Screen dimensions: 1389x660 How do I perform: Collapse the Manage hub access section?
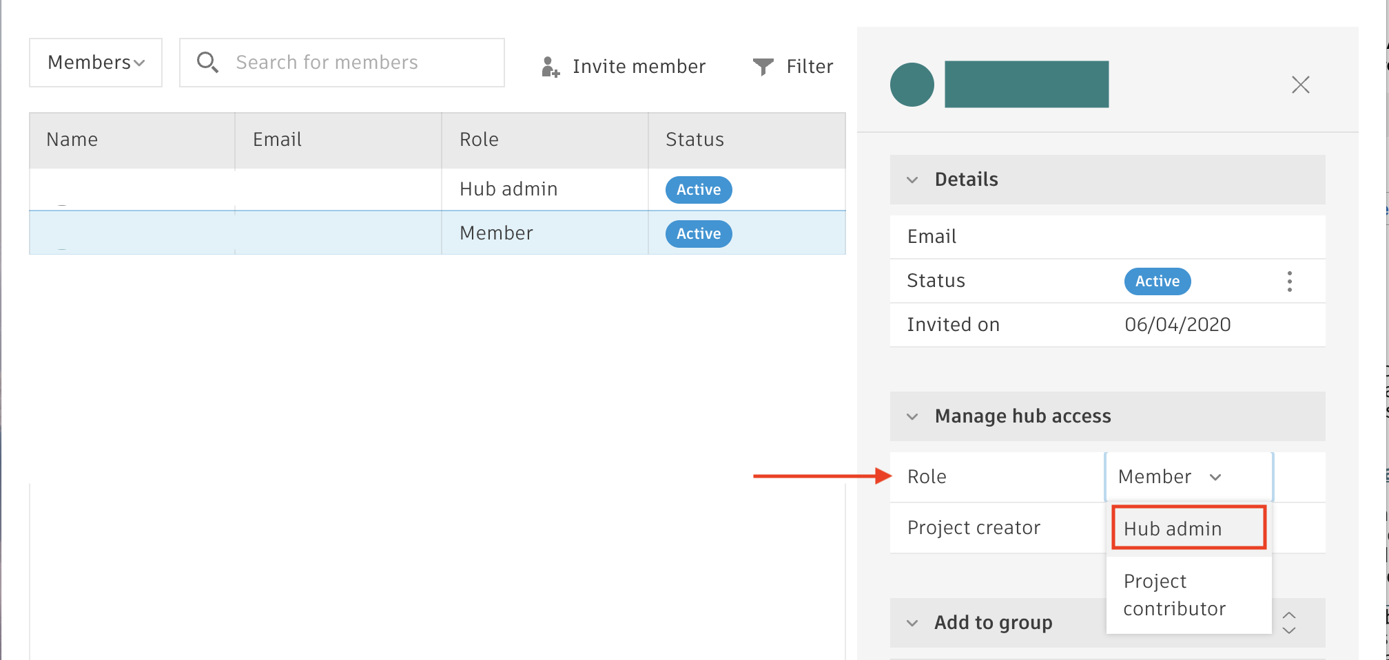tap(912, 416)
